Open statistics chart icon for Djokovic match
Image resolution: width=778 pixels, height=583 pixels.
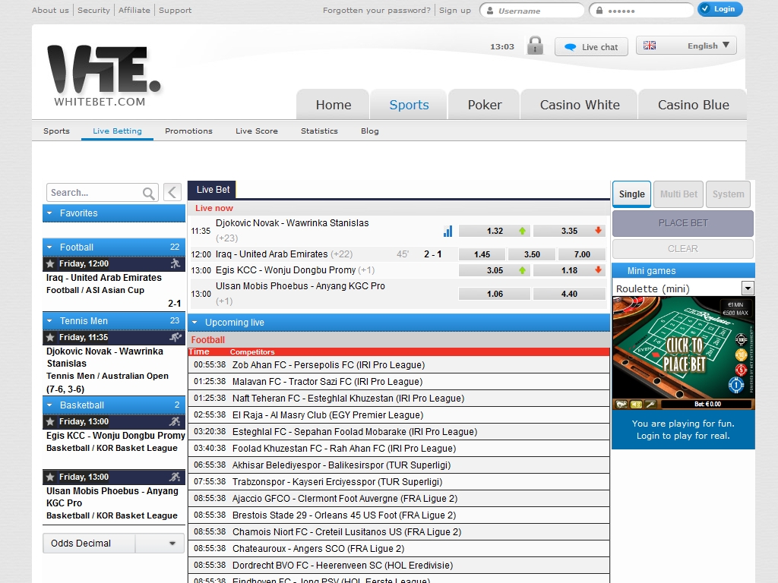[x=448, y=231]
